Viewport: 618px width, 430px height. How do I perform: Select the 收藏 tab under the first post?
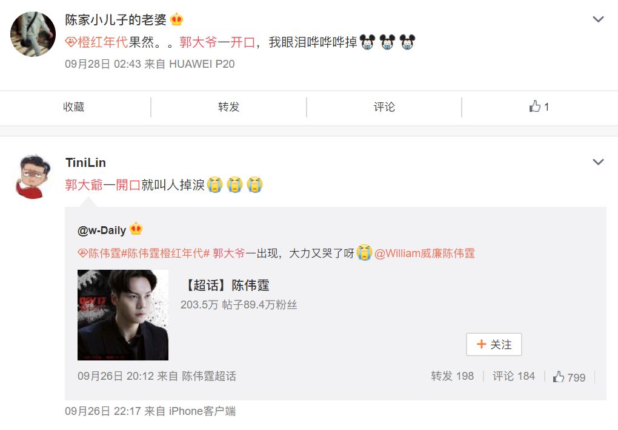point(74,107)
